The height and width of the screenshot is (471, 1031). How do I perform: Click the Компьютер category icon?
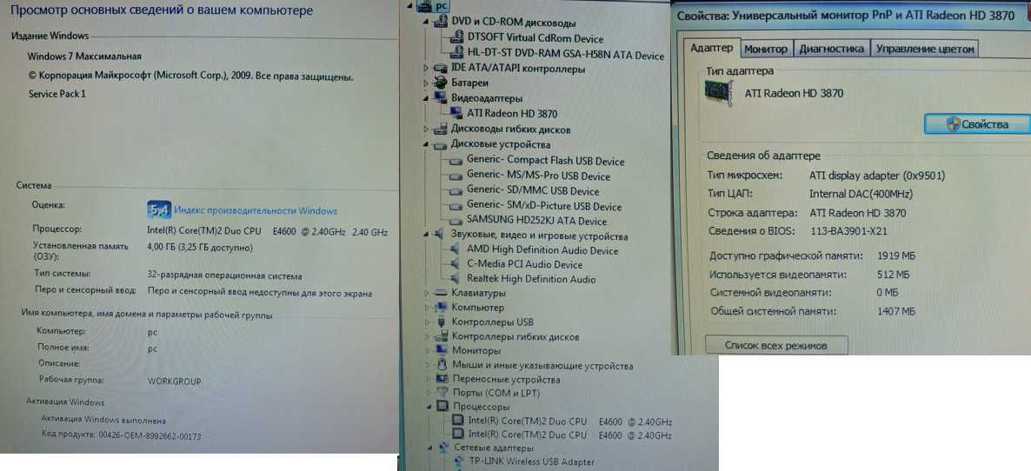(440, 308)
